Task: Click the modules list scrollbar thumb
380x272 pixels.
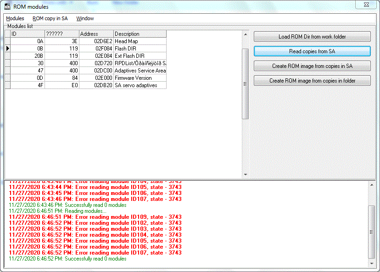Action: click(245, 84)
